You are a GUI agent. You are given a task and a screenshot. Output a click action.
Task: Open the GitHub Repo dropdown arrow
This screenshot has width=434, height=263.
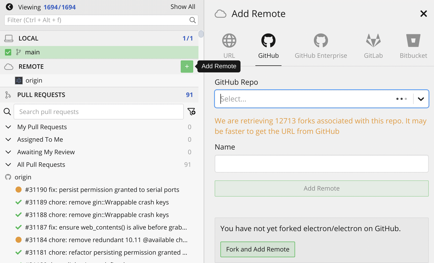tap(421, 99)
